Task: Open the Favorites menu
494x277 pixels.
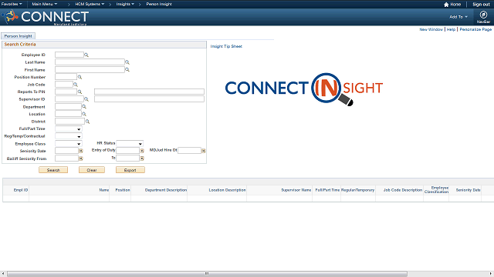Action: (12, 4)
